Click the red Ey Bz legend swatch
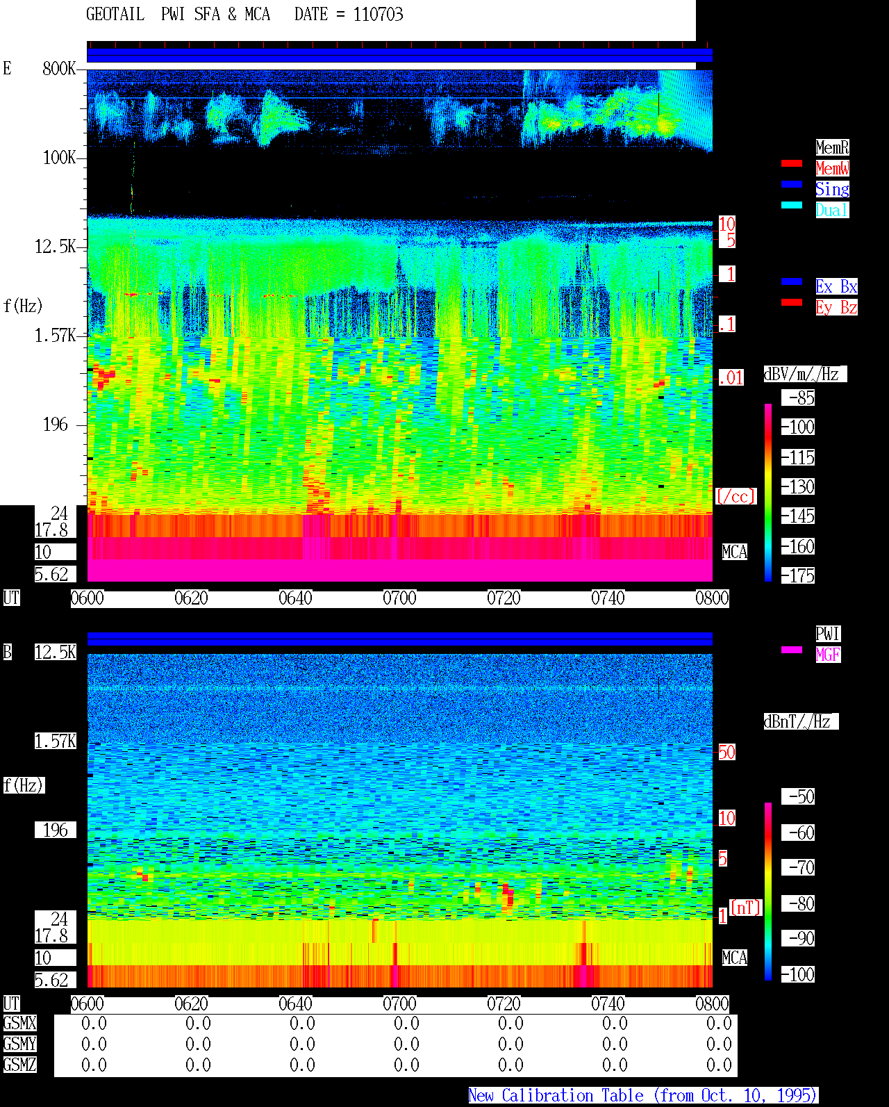The image size is (889, 1107). pyautogui.click(x=792, y=302)
